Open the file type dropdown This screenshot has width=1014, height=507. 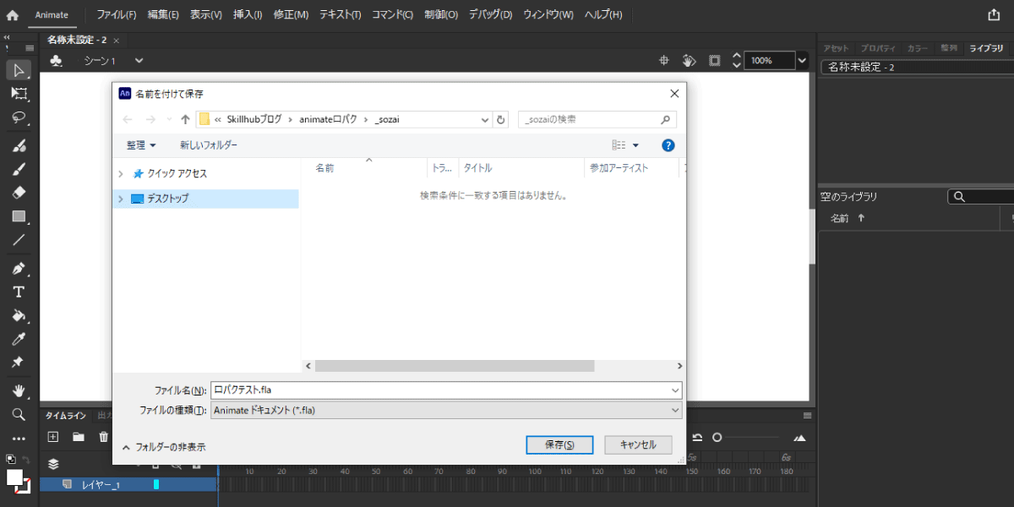(674, 410)
